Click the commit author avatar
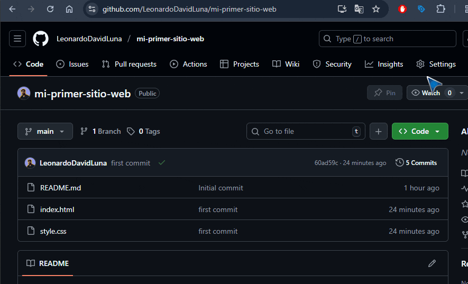The height and width of the screenshot is (284, 468). click(30, 163)
